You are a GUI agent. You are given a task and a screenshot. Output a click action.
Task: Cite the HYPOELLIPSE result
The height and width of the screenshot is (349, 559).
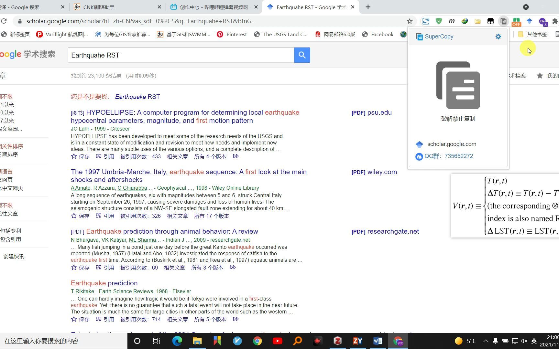tap(105, 156)
